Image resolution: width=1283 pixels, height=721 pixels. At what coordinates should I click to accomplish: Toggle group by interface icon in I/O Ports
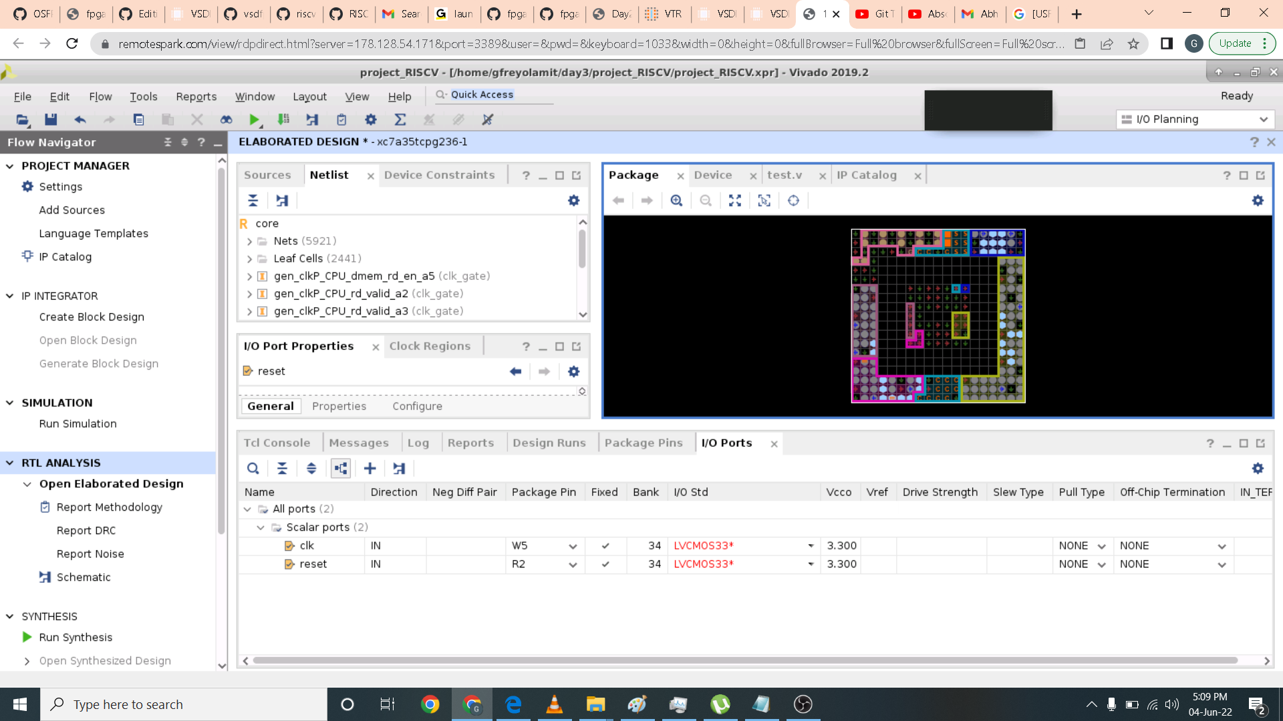point(341,469)
